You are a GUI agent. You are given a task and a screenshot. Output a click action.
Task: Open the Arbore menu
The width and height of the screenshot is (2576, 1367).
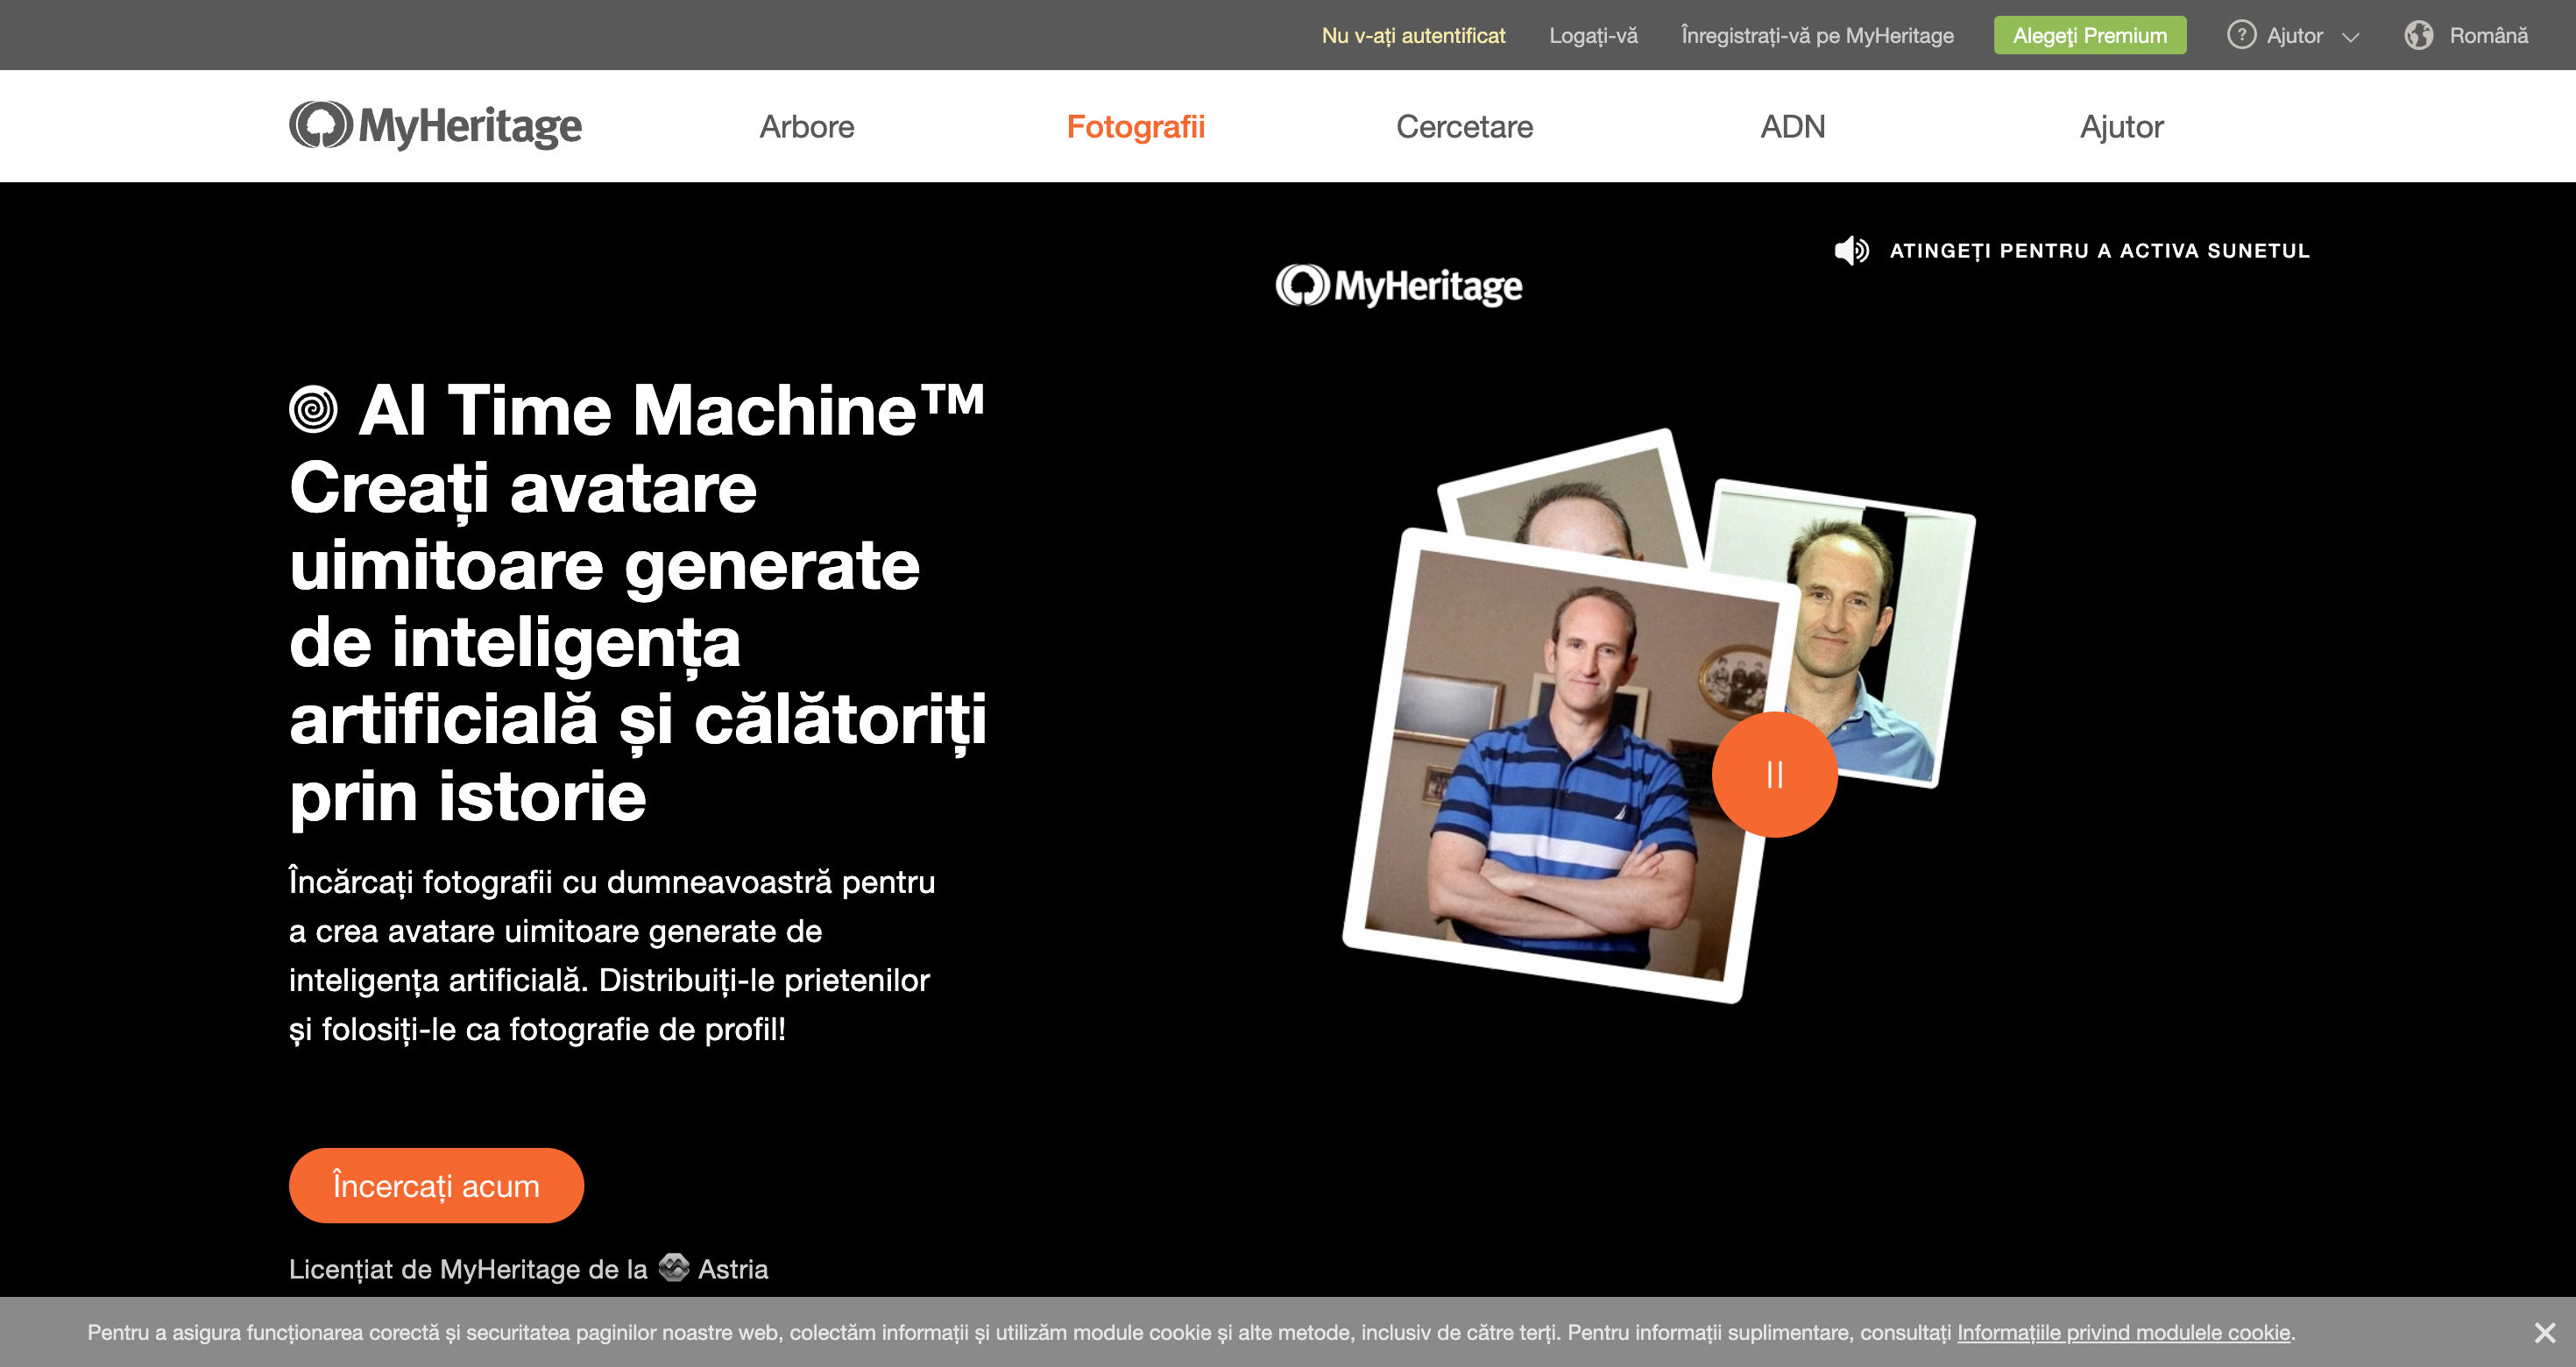tap(807, 127)
